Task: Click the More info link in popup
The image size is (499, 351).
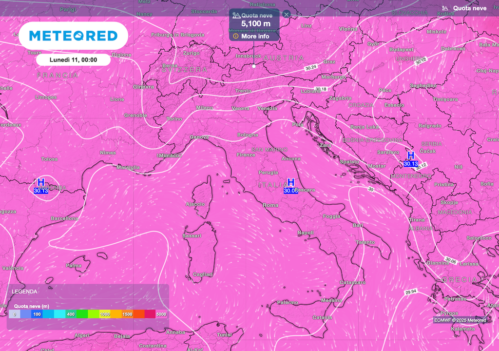Action: click(255, 36)
